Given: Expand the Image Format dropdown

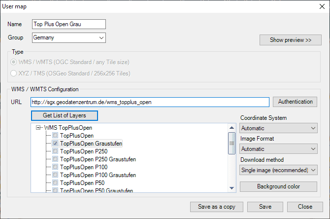Looking at the screenshot, I should pos(278,149).
